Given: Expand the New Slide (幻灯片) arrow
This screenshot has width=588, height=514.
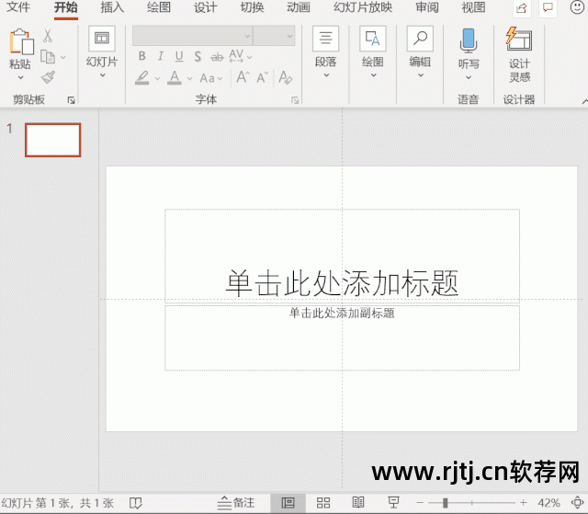Looking at the screenshot, I should [102, 75].
